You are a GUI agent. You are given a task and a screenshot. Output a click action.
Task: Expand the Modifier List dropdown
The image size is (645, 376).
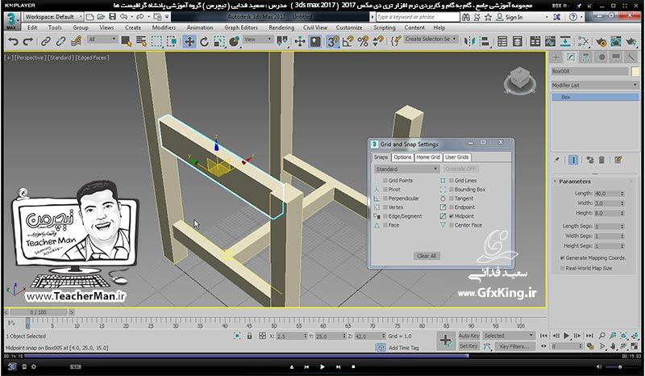(x=595, y=85)
